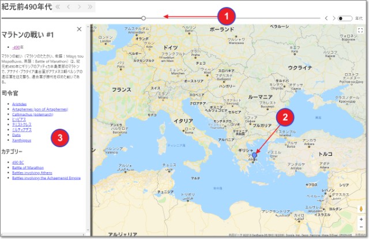Toggle the 年代 switch
The width and height of the screenshot is (369, 239).
(344, 18)
